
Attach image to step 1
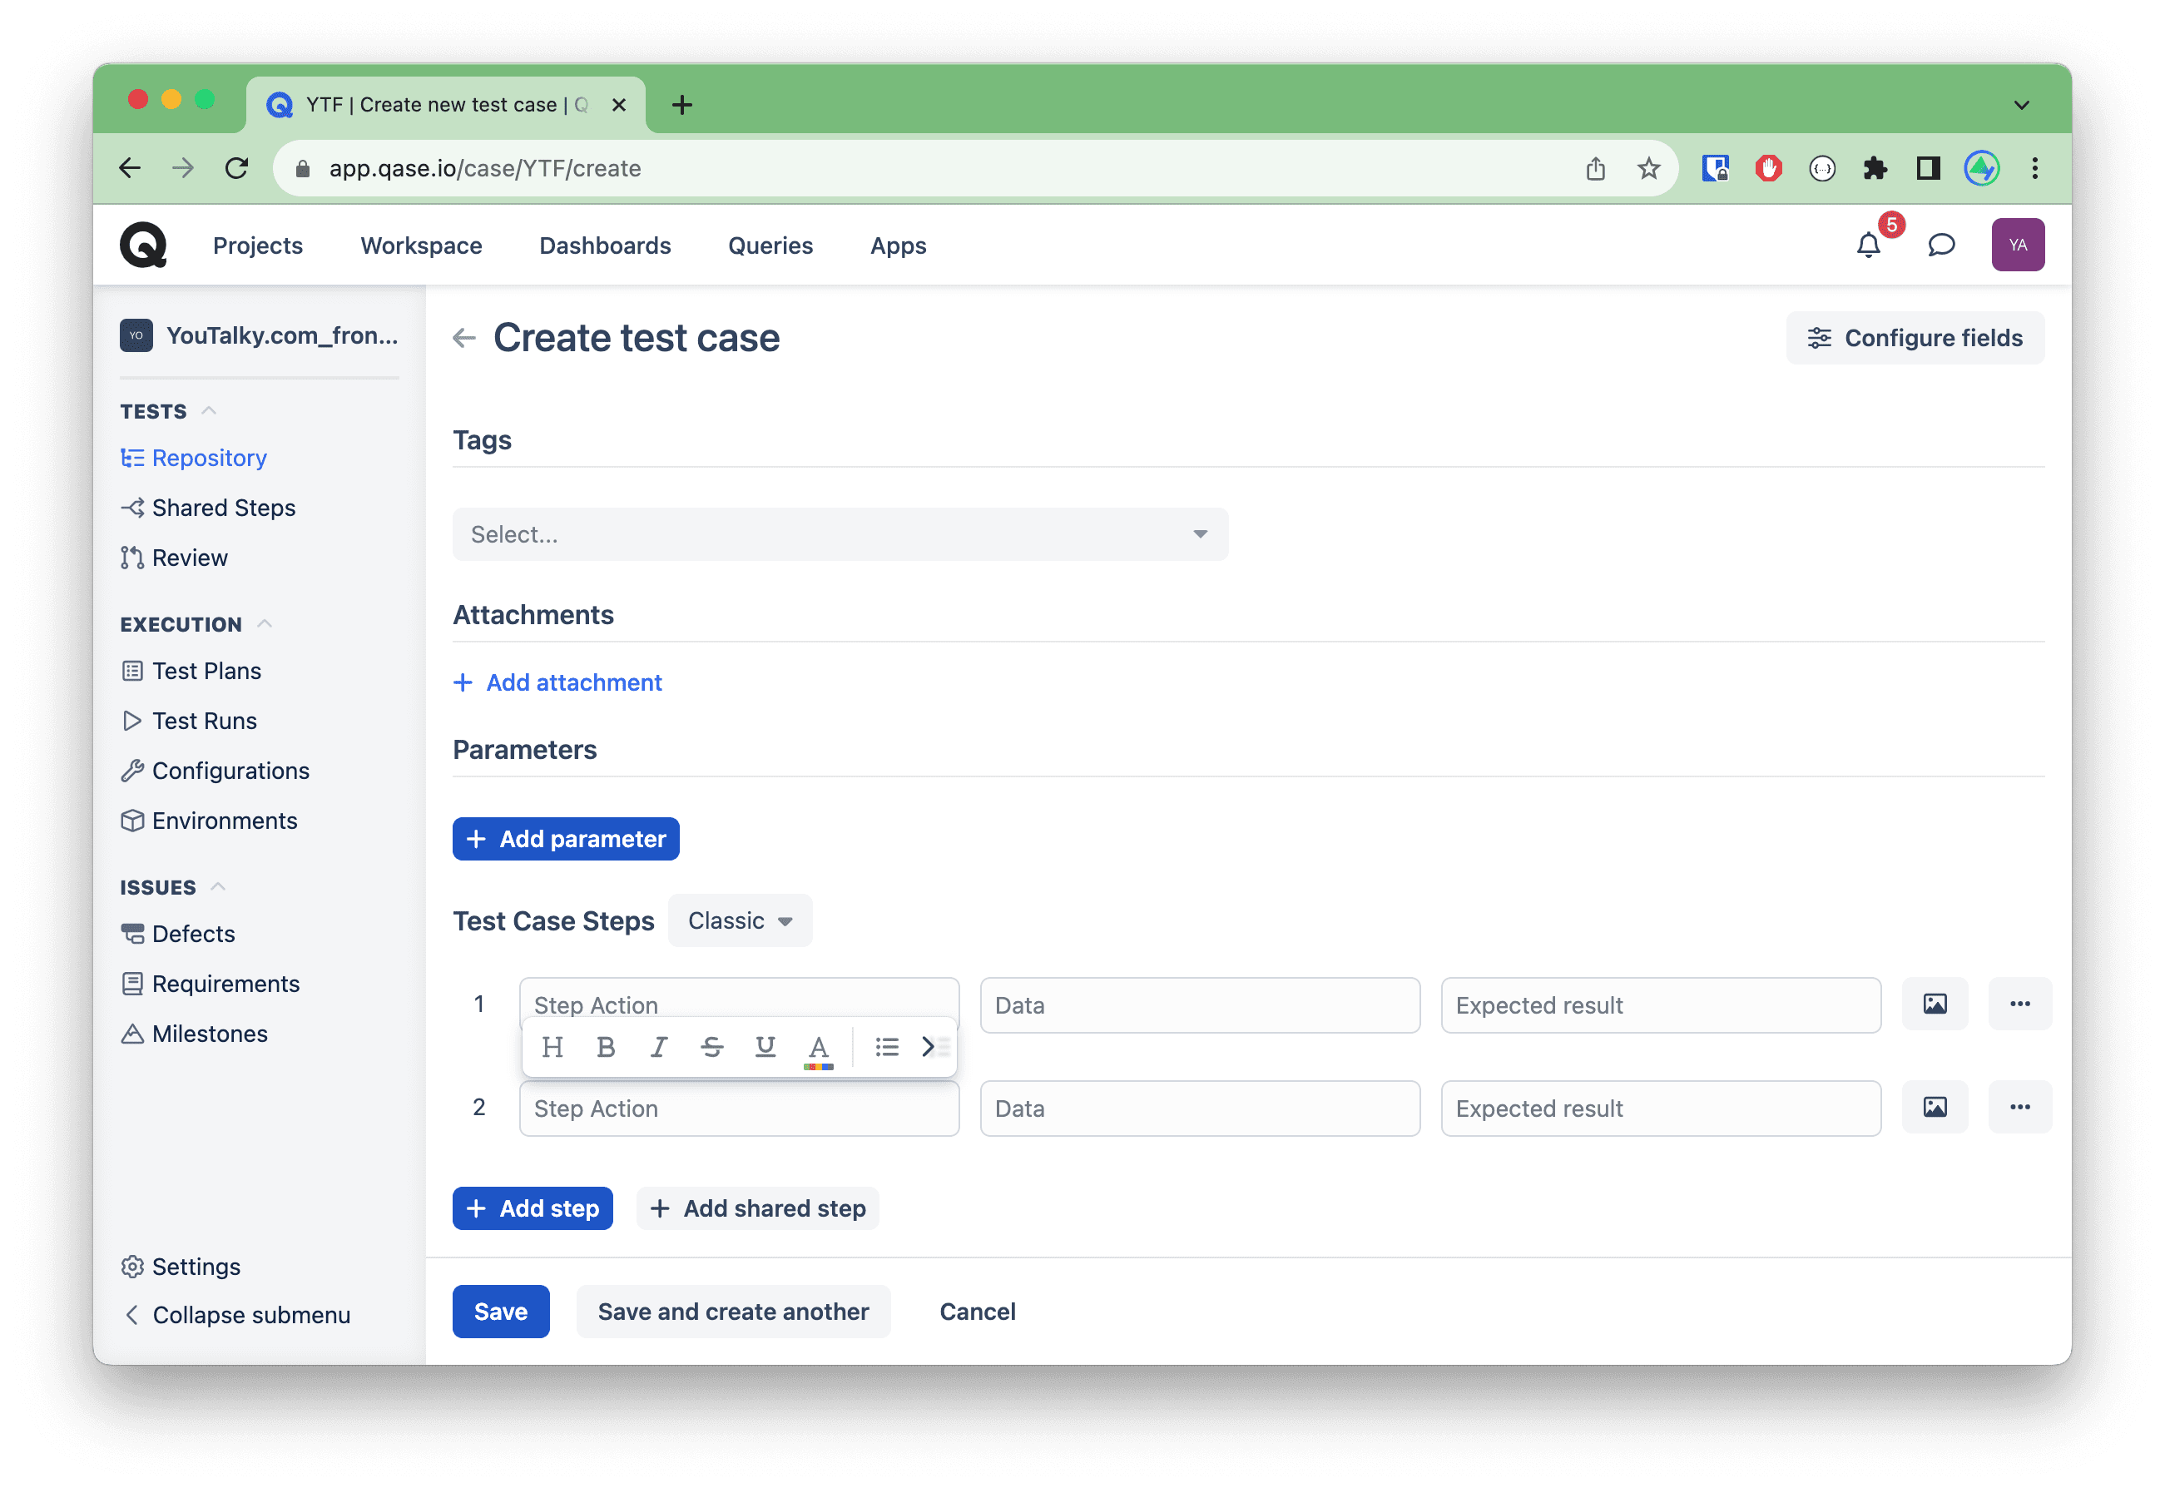(x=1934, y=1004)
